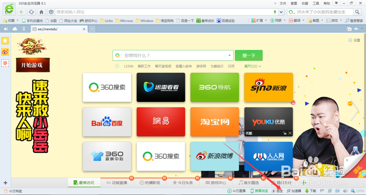The width and height of the screenshot is (366, 195).
Task: Switch to the 今日头条 tab
Action: (183, 183)
